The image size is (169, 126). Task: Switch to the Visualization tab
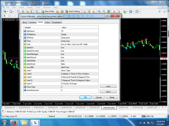(57, 22)
